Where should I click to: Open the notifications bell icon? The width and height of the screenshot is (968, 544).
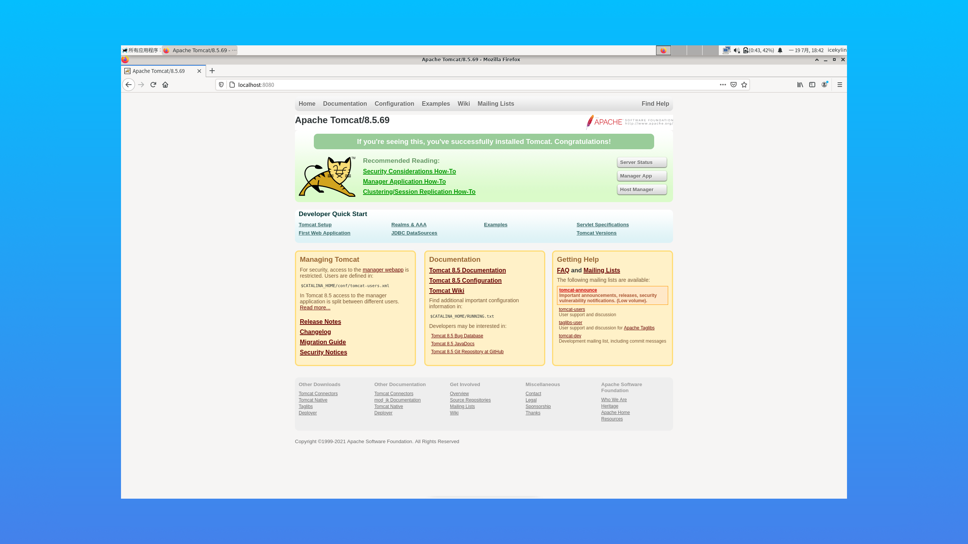780,50
